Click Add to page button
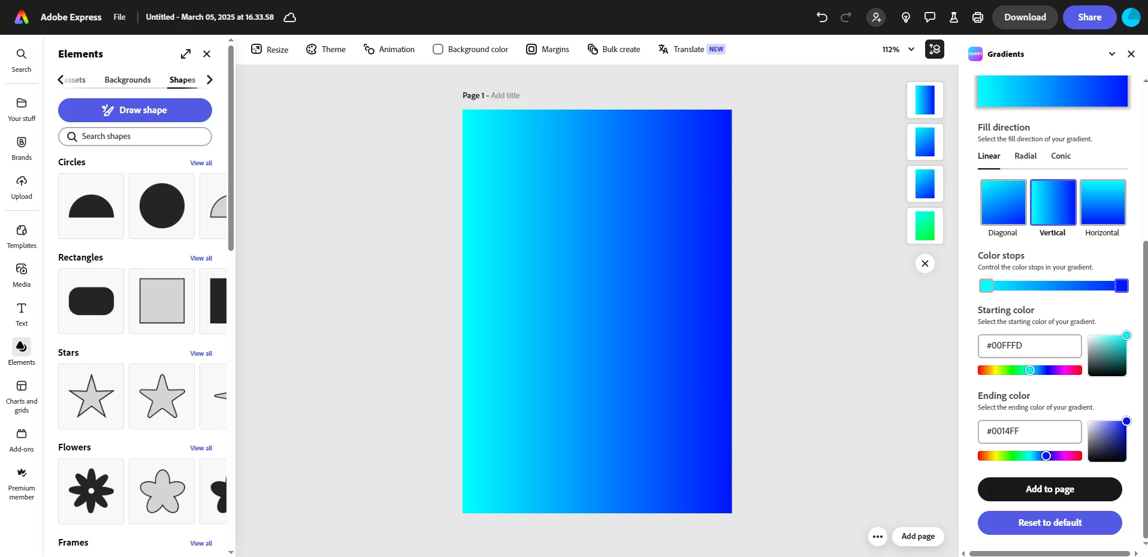Image resolution: width=1148 pixels, height=557 pixels. [1050, 489]
